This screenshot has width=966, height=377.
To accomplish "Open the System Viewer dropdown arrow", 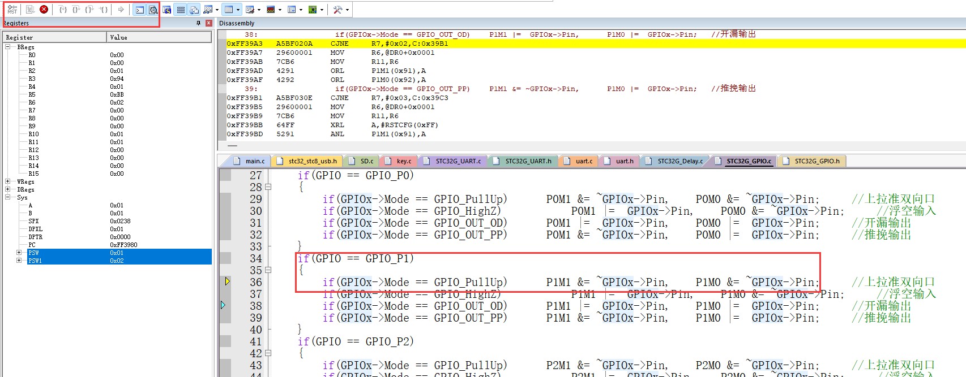I will point(322,10).
